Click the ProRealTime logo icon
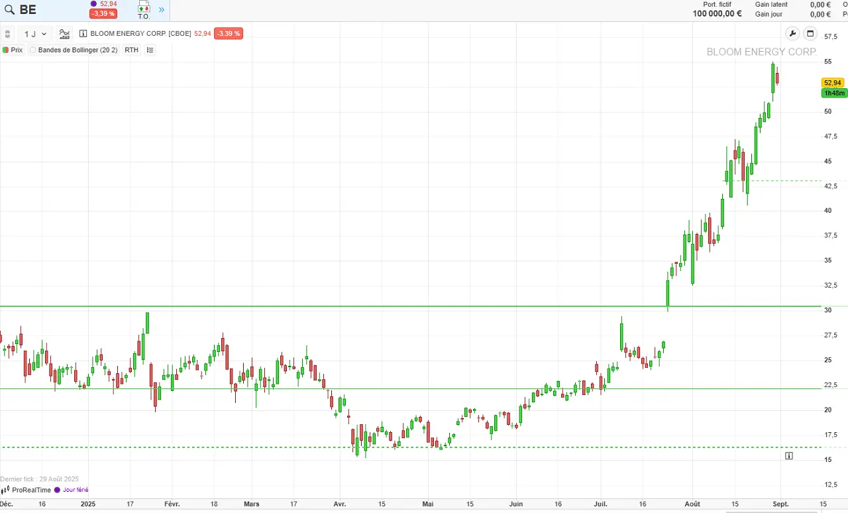This screenshot has height=513, width=848. pyautogui.click(x=6, y=490)
